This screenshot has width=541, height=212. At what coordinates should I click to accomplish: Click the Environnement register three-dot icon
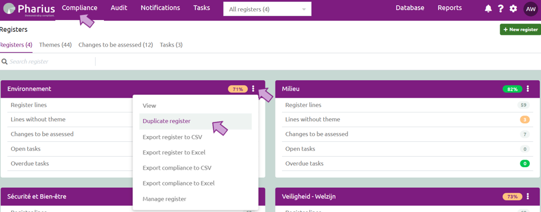tap(253, 89)
